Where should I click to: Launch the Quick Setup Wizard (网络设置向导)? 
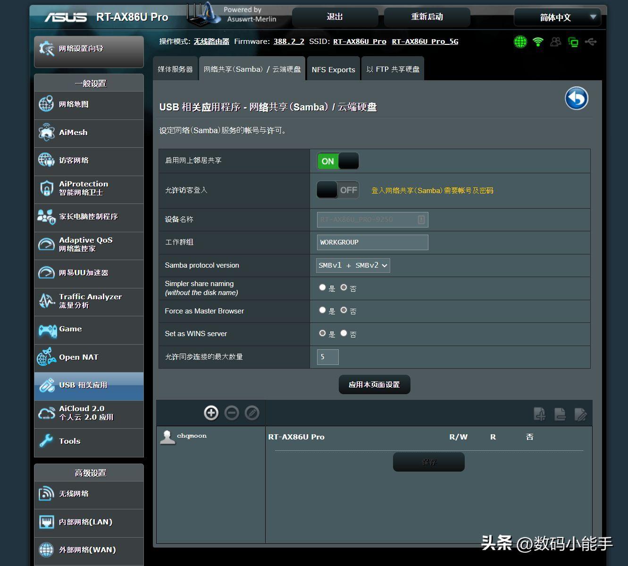coord(89,51)
